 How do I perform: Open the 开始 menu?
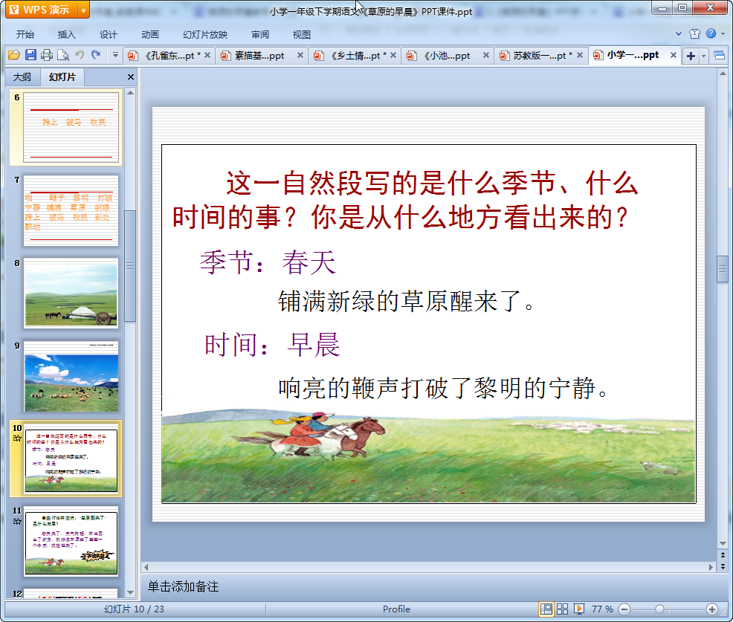(25, 35)
